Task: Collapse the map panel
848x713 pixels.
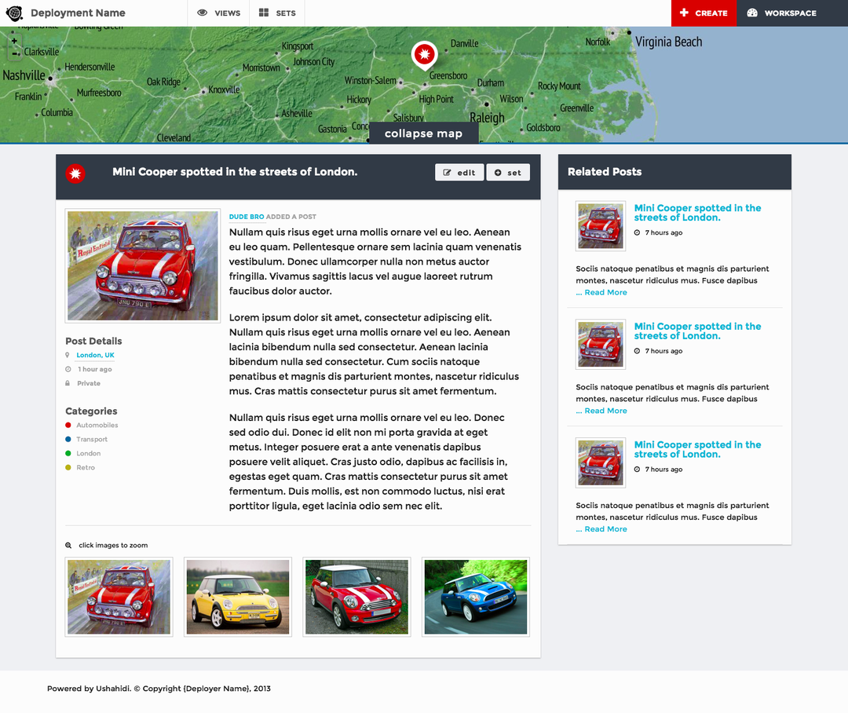Action: click(423, 133)
